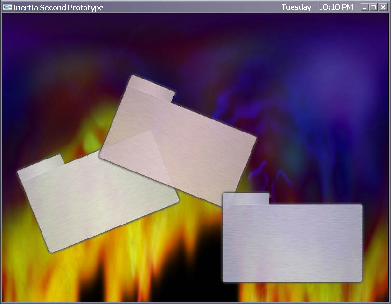Viewport: 391px width, 304px height.
Task: Close the Inertia Second Prototype window
Action: [383, 7]
